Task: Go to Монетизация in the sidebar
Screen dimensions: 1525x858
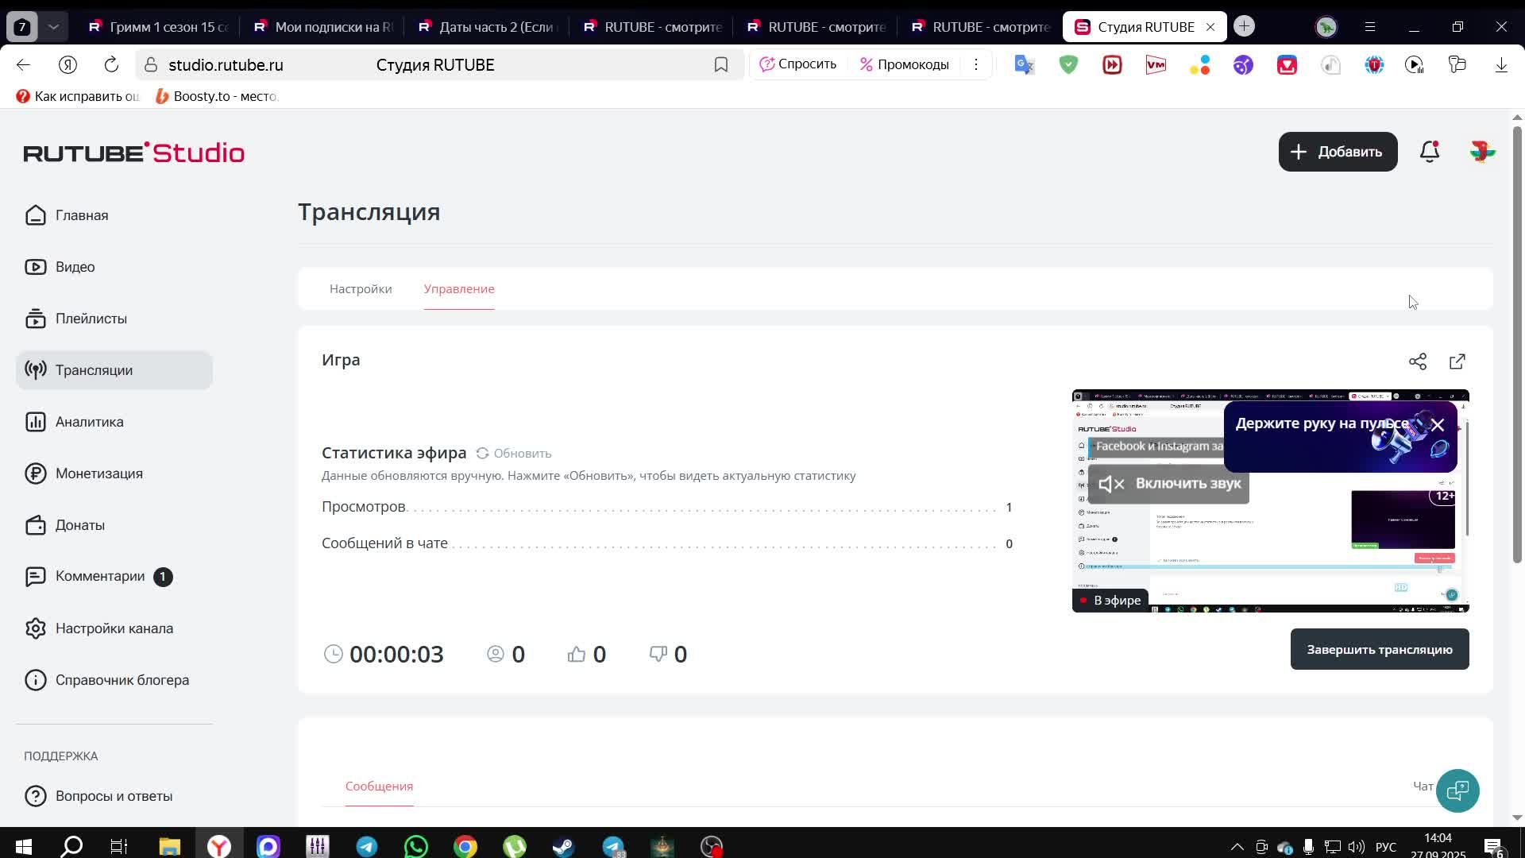Action: (x=98, y=473)
